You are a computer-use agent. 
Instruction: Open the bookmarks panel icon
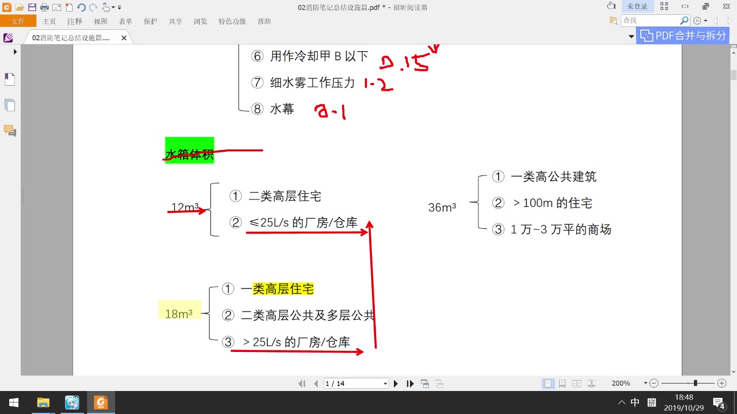coord(10,79)
